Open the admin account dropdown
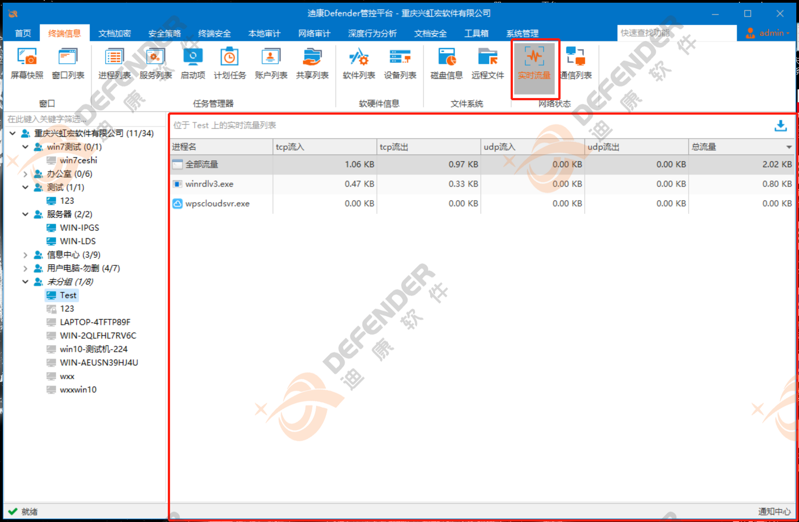The height and width of the screenshot is (522, 799). coord(788,33)
